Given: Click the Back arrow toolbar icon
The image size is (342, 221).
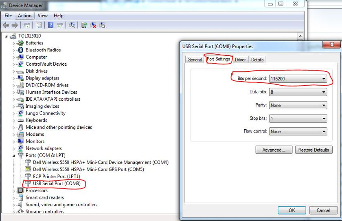Looking at the screenshot, I should pos(6,25).
